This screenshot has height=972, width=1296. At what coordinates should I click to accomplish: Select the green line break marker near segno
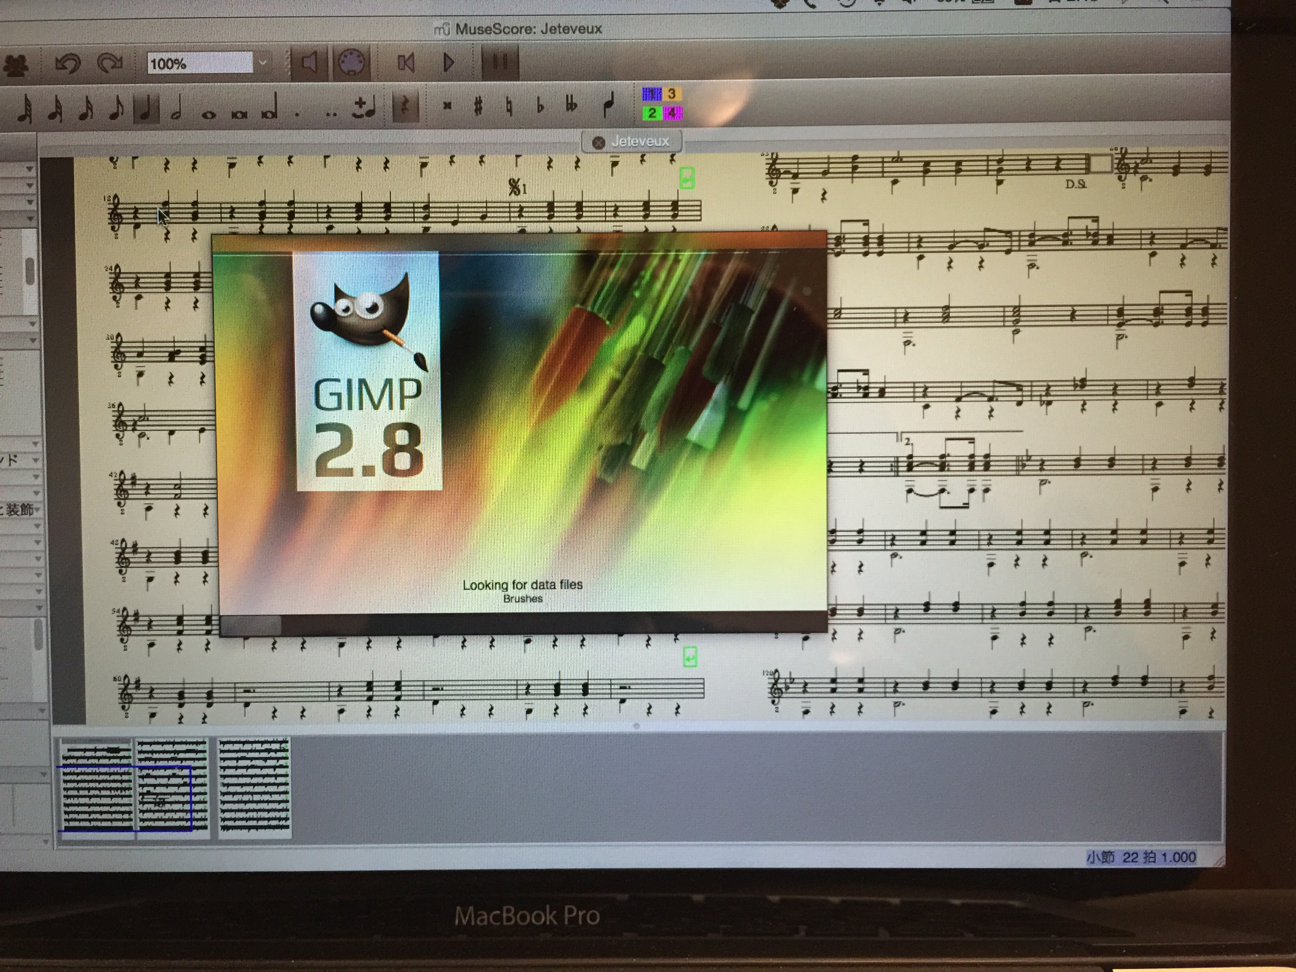point(687,178)
